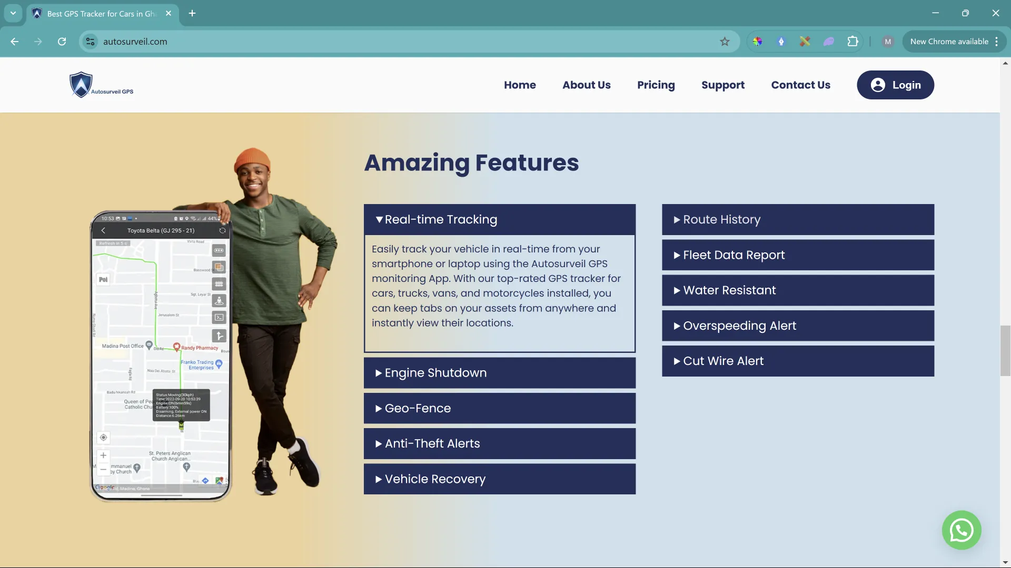
Task: Click the page vertical scrollbar thumb
Action: pyautogui.click(x=1005, y=351)
